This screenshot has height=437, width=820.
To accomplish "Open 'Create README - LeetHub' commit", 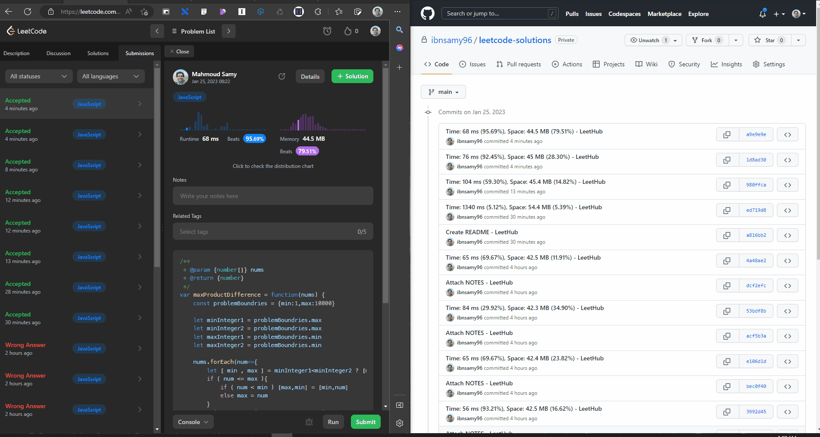I will pos(482,232).
